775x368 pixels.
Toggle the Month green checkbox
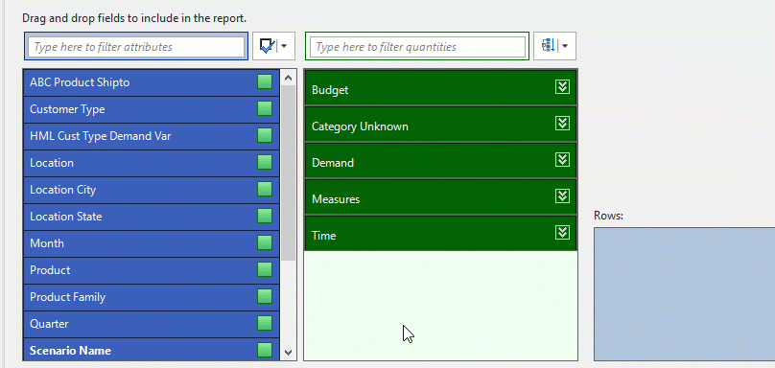[265, 242]
